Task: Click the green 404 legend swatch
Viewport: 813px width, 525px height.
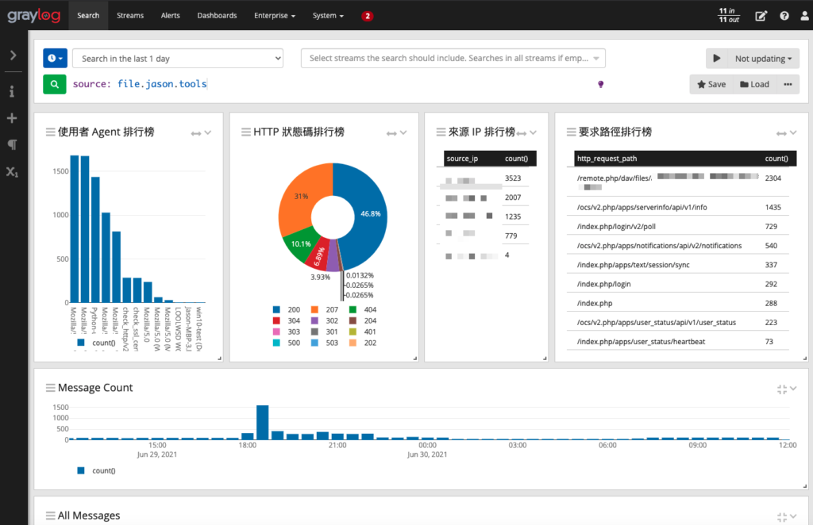Action: (x=353, y=309)
